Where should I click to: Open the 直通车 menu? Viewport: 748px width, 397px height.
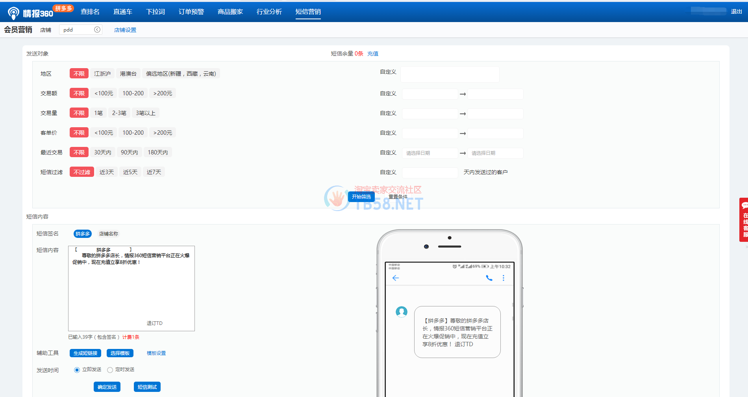coord(123,12)
